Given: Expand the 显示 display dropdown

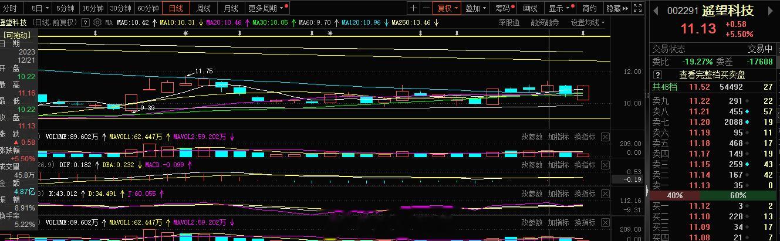Looking at the screenshot, I should 560,8.
